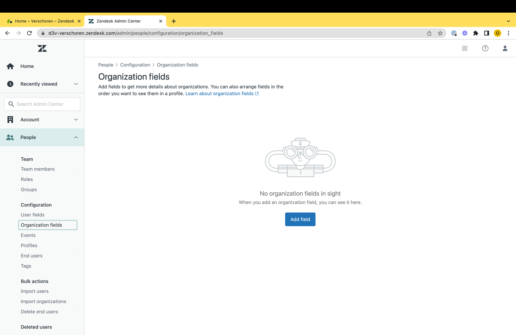Image resolution: width=516 pixels, height=335 pixels.
Task: Open User fields in sidebar
Action: (x=33, y=215)
